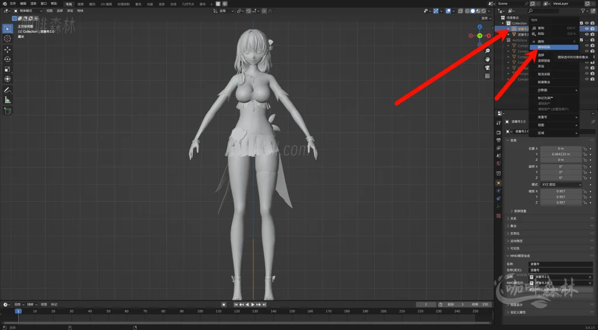The image size is (598, 330).
Task: Jump to the timeline start frame button
Action: (236, 304)
